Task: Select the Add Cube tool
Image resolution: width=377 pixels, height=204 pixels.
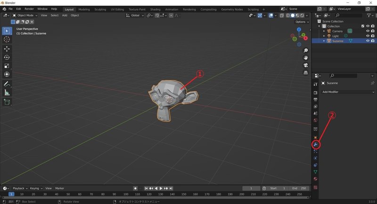Action: coord(7,102)
